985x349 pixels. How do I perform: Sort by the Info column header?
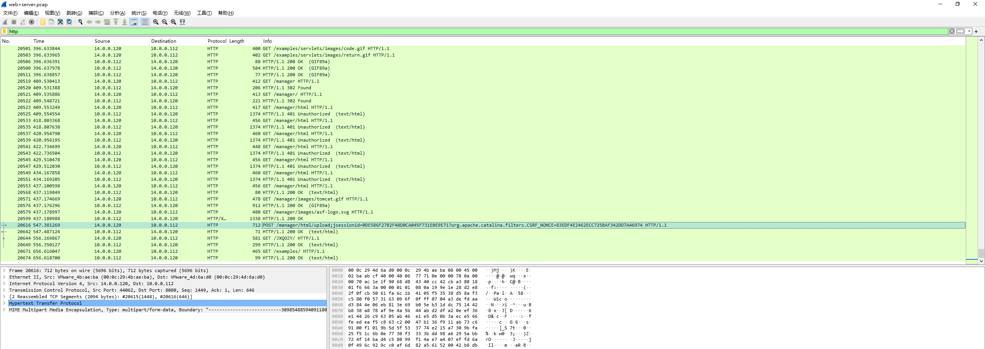click(613, 41)
